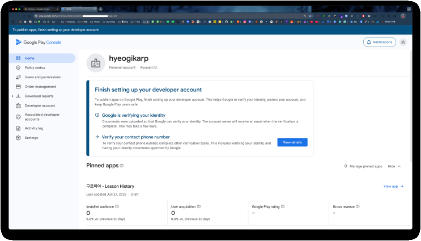Open Associated developer accounts
The height and width of the screenshot is (241, 421).
coord(42,117)
